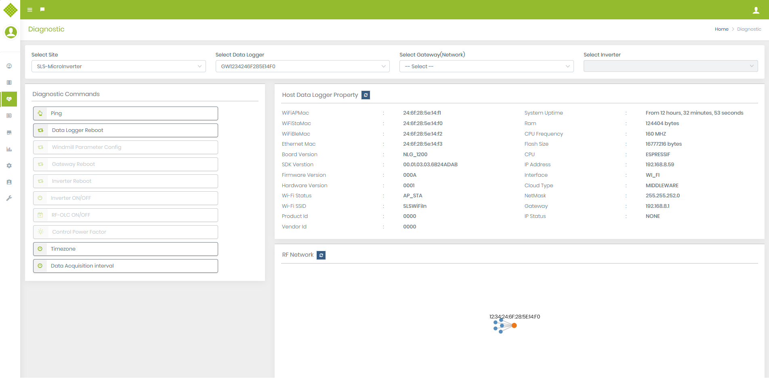Open the chat message icon in header
This screenshot has width=769, height=383.
coord(42,9)
